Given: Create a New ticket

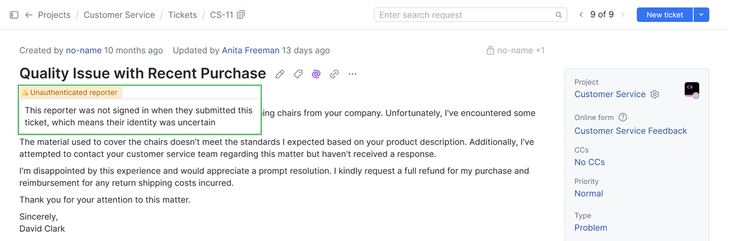Looking at the screenshot, I should point(665,15).
